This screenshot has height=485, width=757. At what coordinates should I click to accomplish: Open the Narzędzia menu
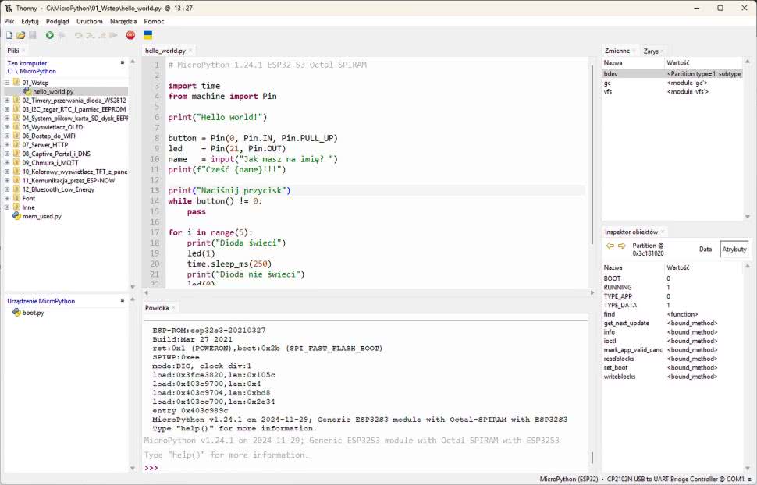(x=123, y=21)
